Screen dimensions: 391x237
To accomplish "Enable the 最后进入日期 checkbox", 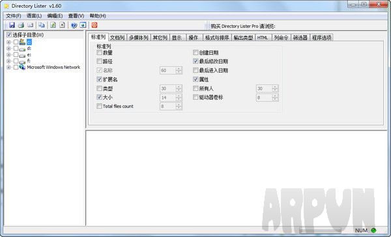I will pos(195,70).
